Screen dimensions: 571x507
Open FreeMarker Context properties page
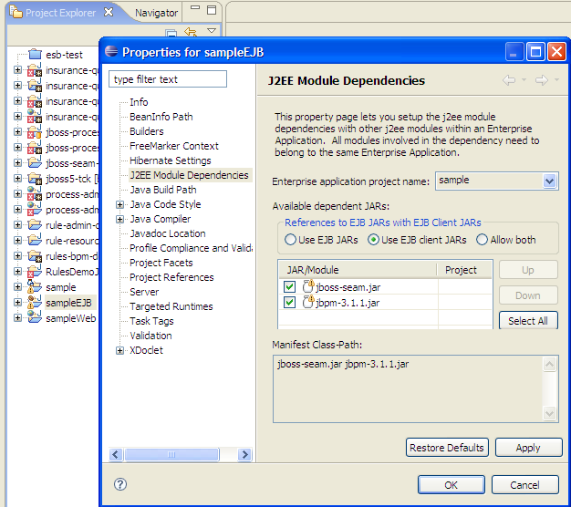coord(174,146)
